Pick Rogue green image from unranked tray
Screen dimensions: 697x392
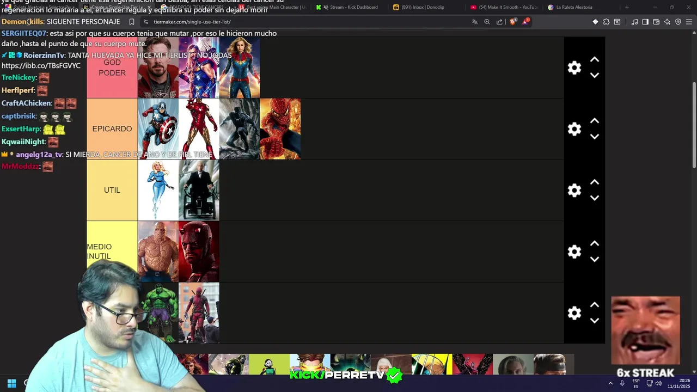270,364
